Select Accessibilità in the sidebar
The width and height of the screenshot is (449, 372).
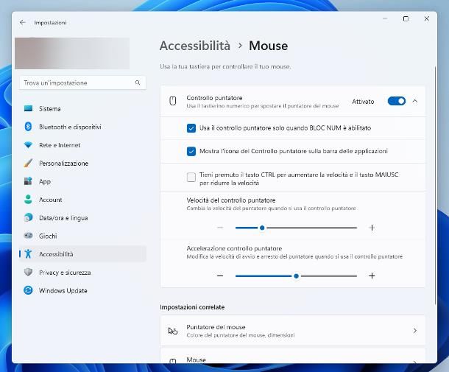82,254
